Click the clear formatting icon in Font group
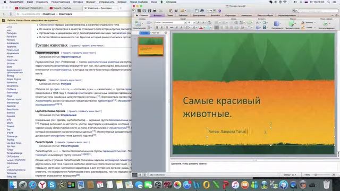Viewport: 340px width, 191px height. click(209, 22)
